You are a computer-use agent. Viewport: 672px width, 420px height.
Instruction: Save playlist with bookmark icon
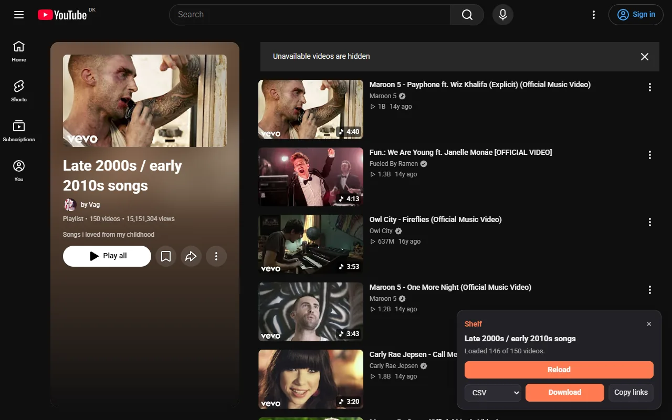166,256
